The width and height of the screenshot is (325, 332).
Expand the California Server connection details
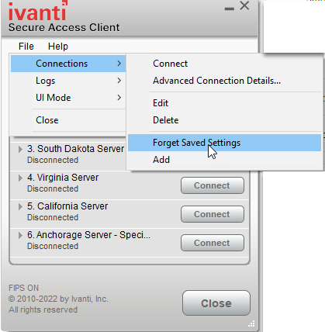[20, 206]
